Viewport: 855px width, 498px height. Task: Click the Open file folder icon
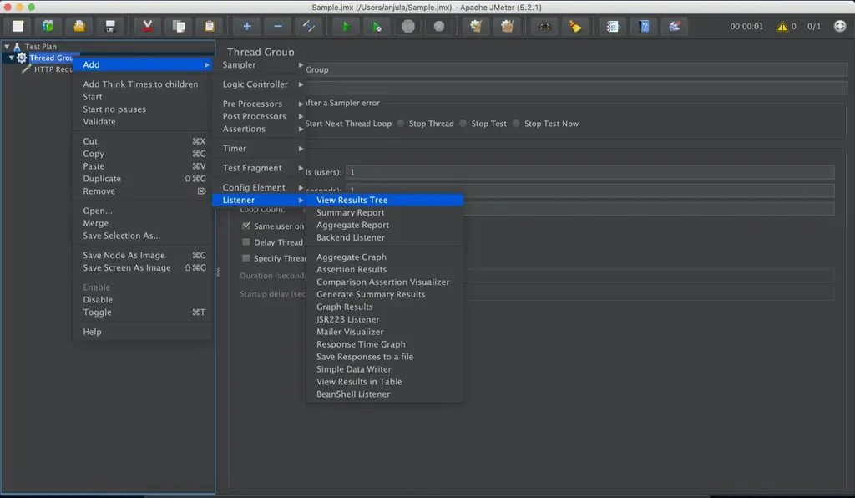point(79,26)
